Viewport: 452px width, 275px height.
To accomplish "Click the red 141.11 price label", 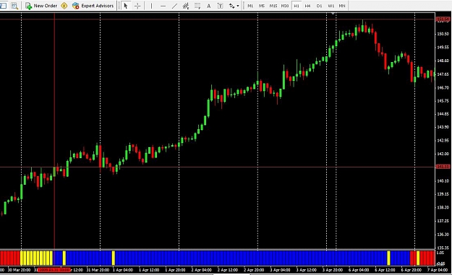I will tap(443, 167).
